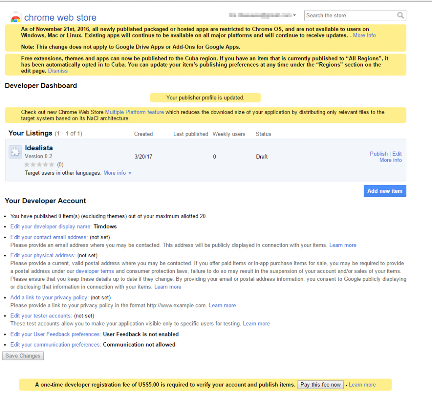Click the Draft status of Idealista
Screen dimensions: 432x408
[262, 157]
